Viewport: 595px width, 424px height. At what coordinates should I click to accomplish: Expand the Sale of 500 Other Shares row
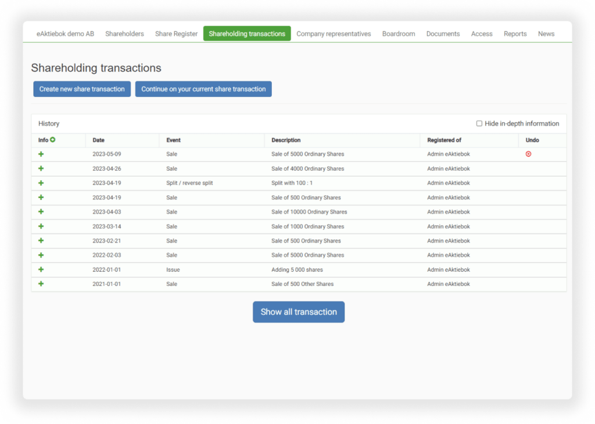(41, 283)
